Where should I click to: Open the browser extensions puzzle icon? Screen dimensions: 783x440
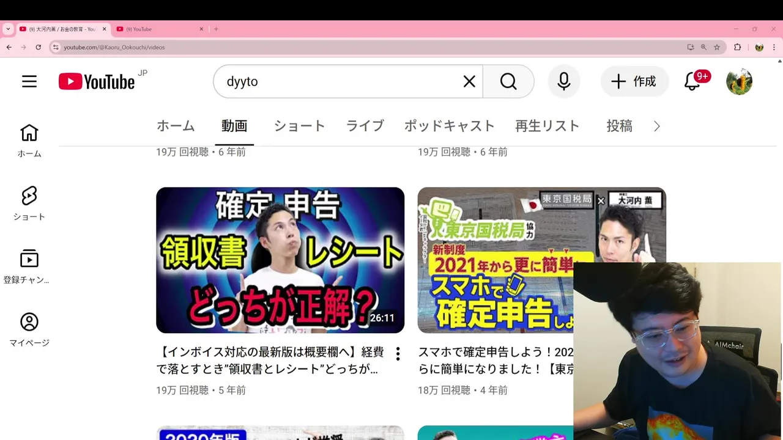737,47
